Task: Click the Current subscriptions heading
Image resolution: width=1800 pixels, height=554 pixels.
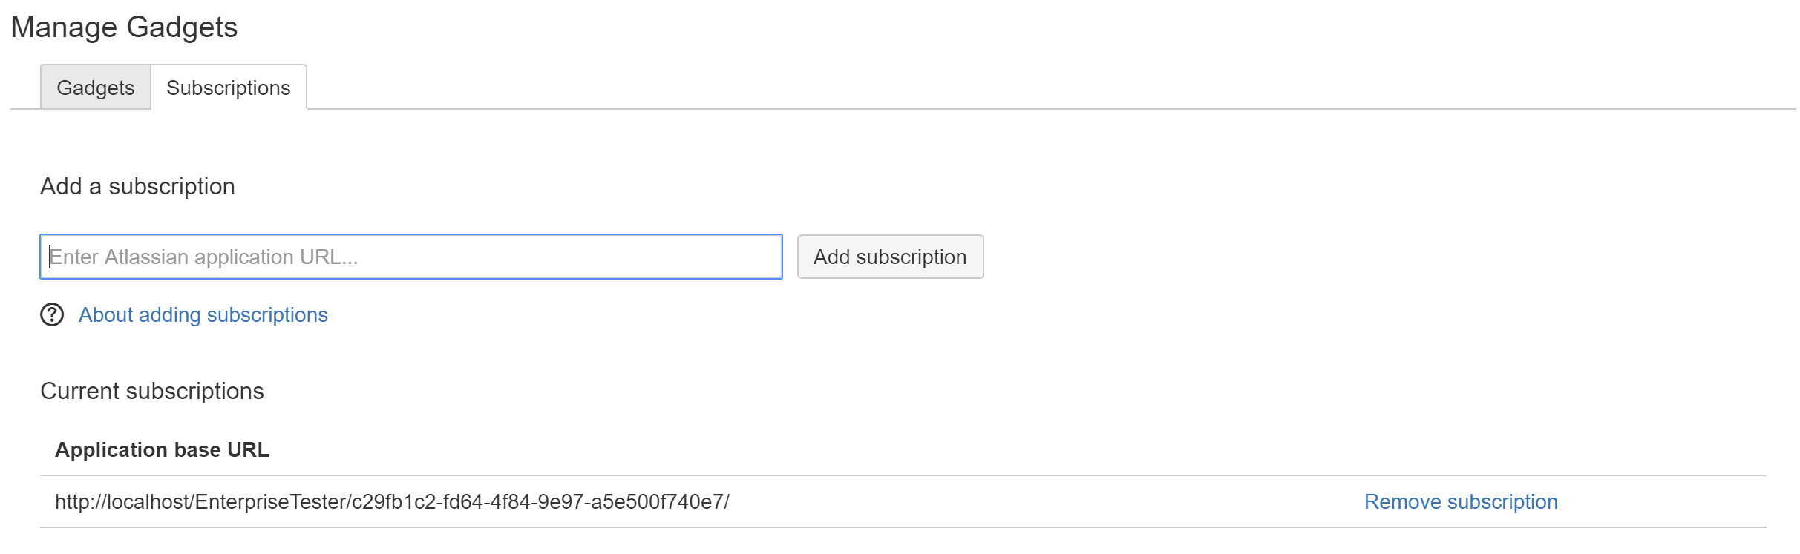Action: tap(151, 391)
